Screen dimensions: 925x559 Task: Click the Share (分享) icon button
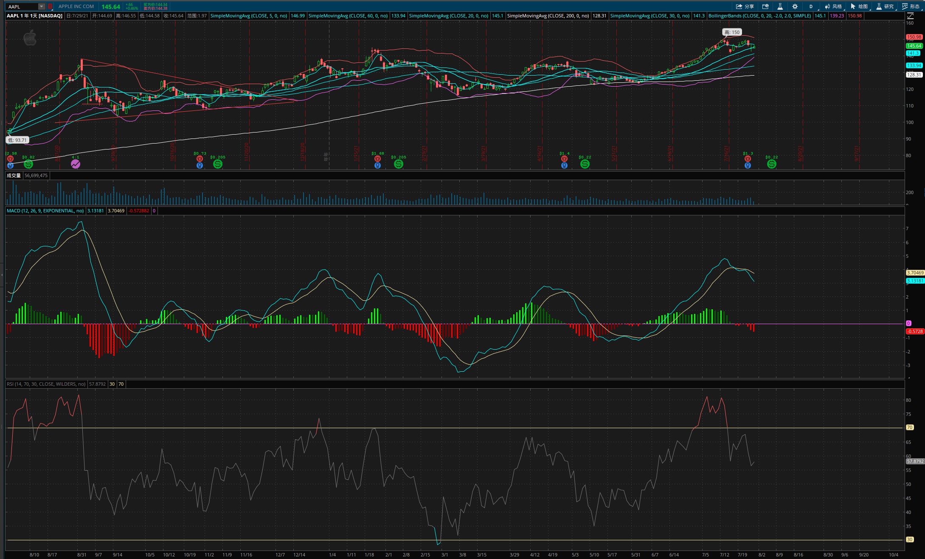tap(745, 6)
